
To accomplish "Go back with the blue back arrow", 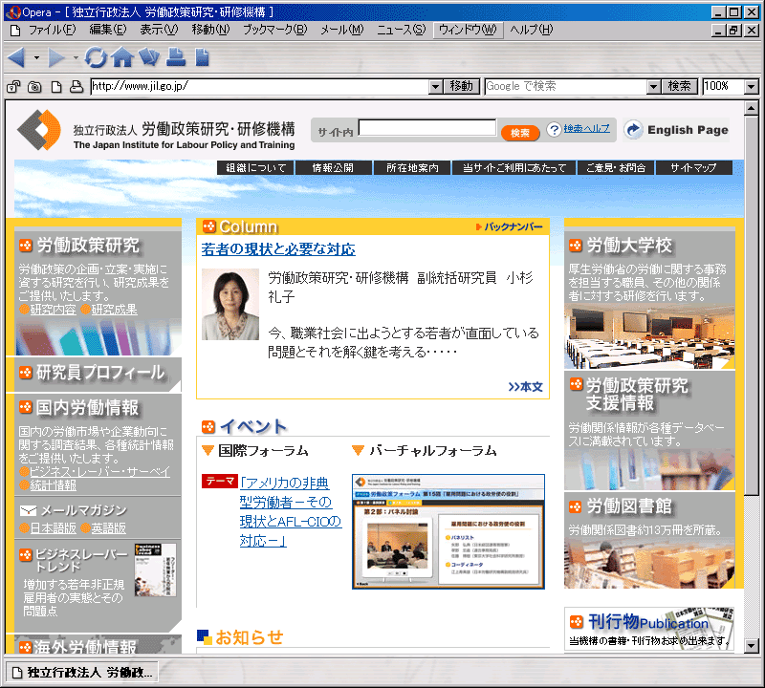I will 16,57.
